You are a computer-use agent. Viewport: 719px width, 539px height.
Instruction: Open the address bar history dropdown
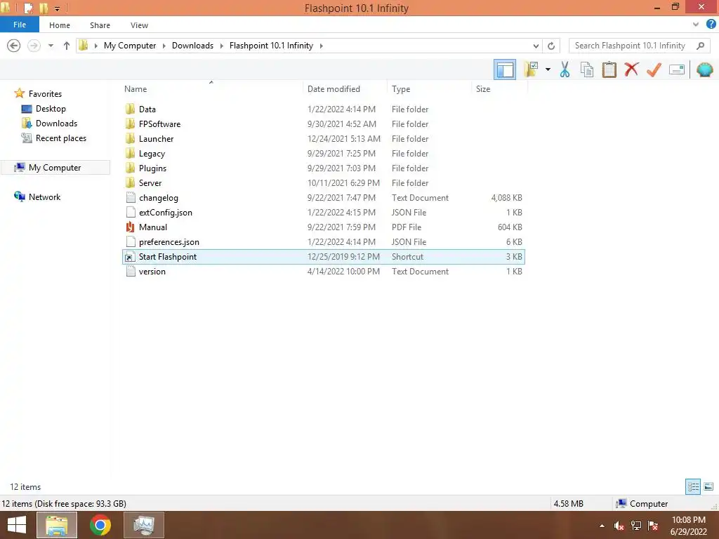point(536,46)
